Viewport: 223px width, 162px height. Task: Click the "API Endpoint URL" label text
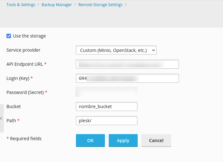(25, 64)
